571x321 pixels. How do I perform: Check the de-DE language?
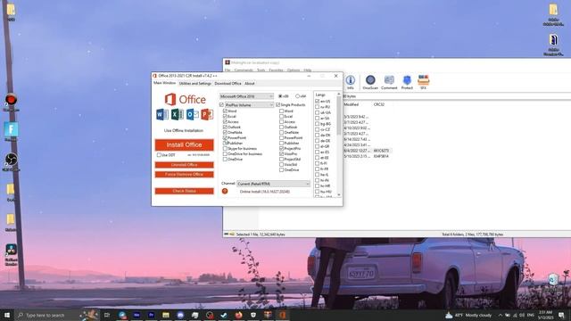[318, 141]
